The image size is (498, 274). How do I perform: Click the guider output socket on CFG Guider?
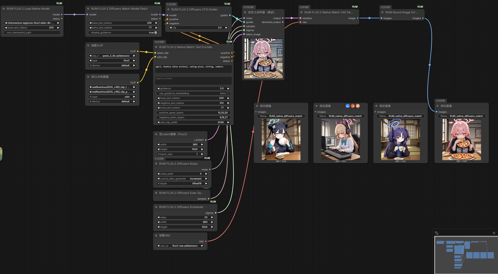point(230,15)
